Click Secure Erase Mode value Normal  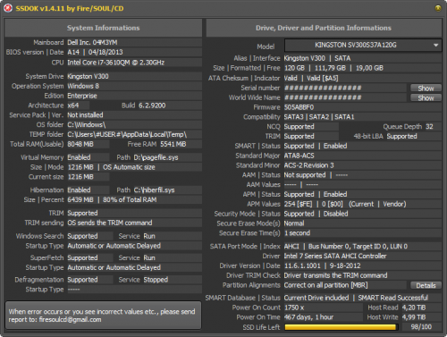pyautogui.click(x=294, y=223)
